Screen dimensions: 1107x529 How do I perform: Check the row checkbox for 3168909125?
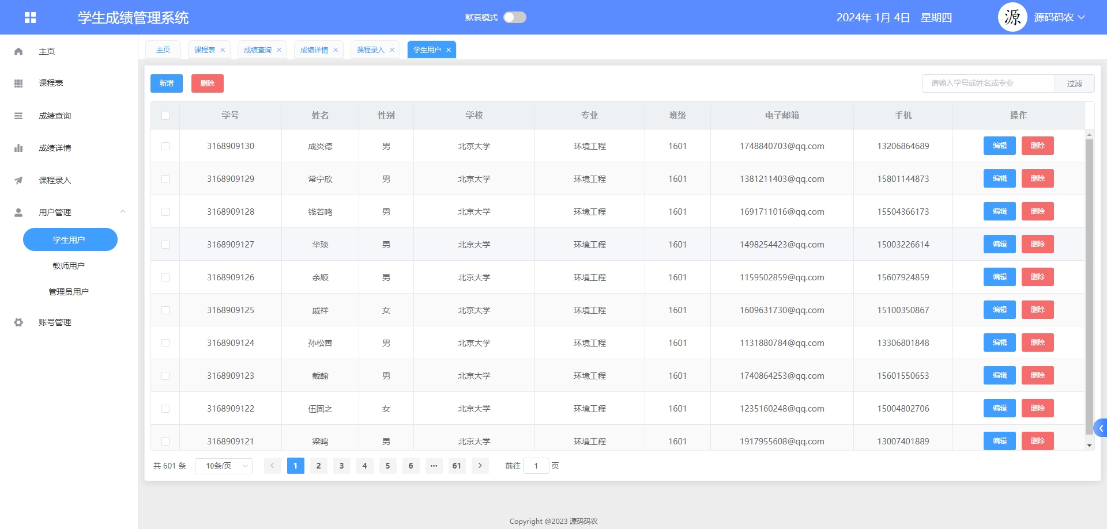[x=165, y=310]
